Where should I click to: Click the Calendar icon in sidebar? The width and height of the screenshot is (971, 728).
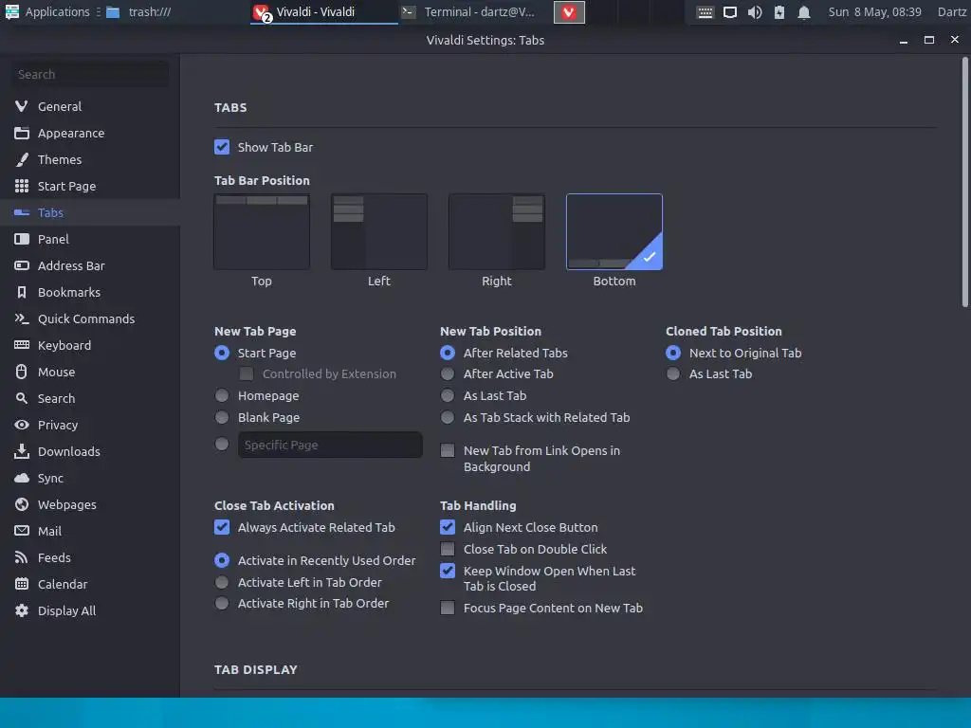coord(22,584)
